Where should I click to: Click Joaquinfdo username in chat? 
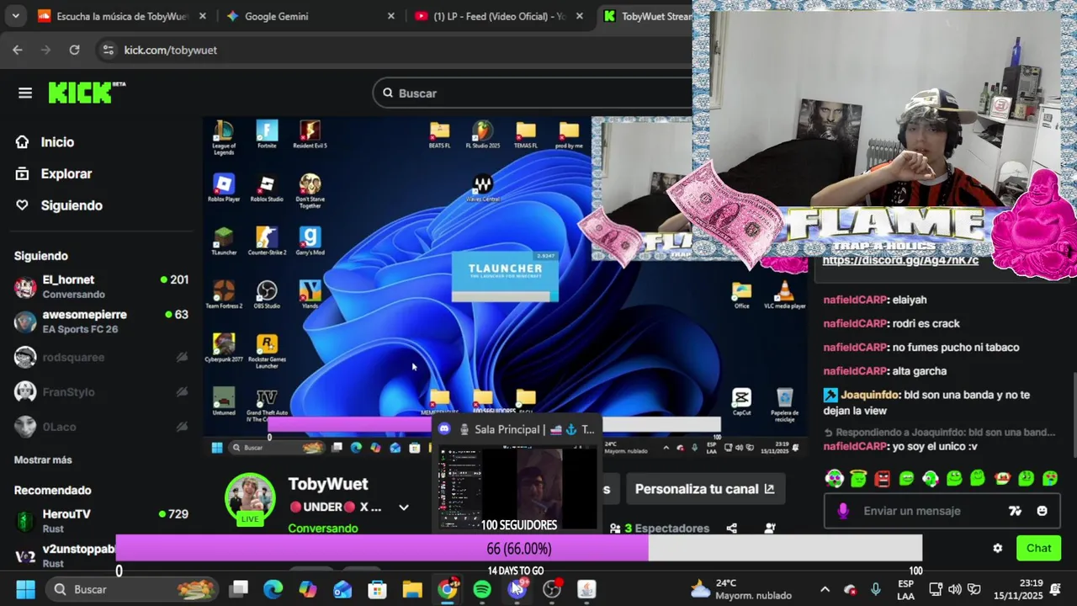(871, 395)
